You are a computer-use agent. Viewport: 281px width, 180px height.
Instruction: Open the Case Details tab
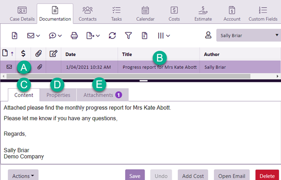22,14
